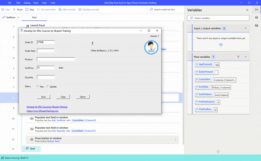Viewport: 261px width, 161px height.
Task: Select the New status radio button
Action: pyautogui.click(x=38, y=87)
